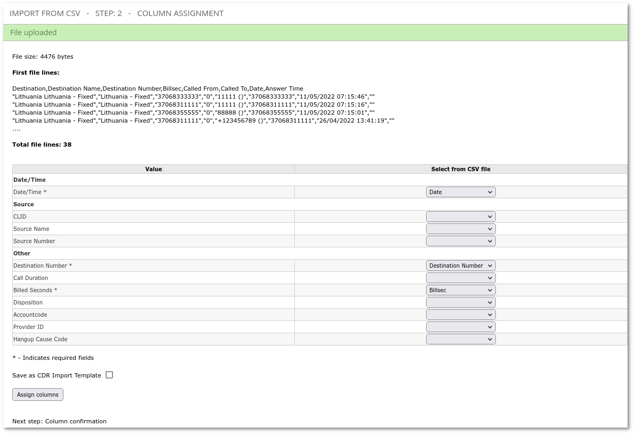
Task: Expand the Call Duration dropdown
Action: pyautogui.click(x=461, y=278)
